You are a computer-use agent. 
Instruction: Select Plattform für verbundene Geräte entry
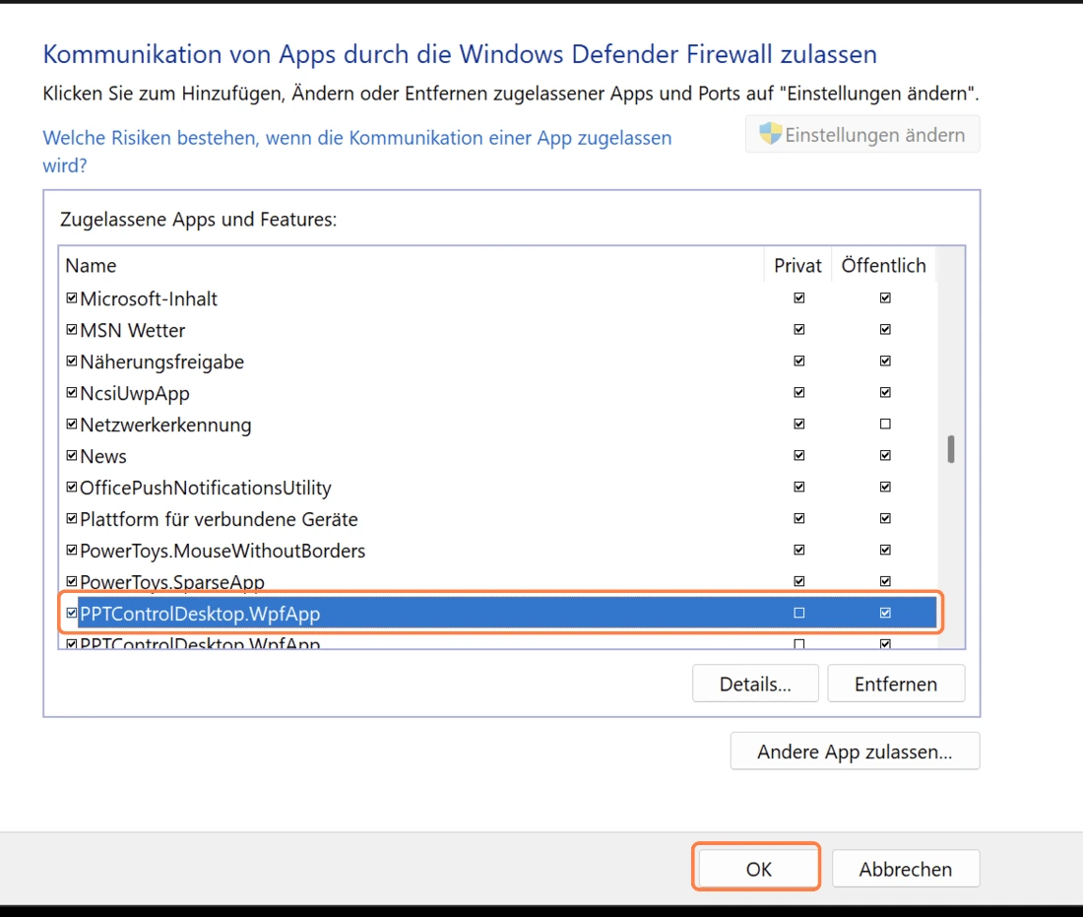(x=219, y=519)
